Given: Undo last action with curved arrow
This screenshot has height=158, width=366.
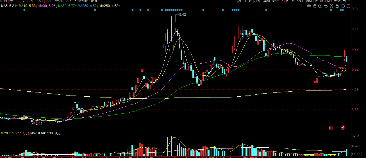Looking at the screenshot, I should (326, 6).
